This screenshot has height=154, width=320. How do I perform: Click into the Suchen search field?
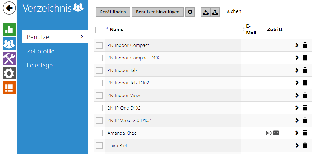277,12
